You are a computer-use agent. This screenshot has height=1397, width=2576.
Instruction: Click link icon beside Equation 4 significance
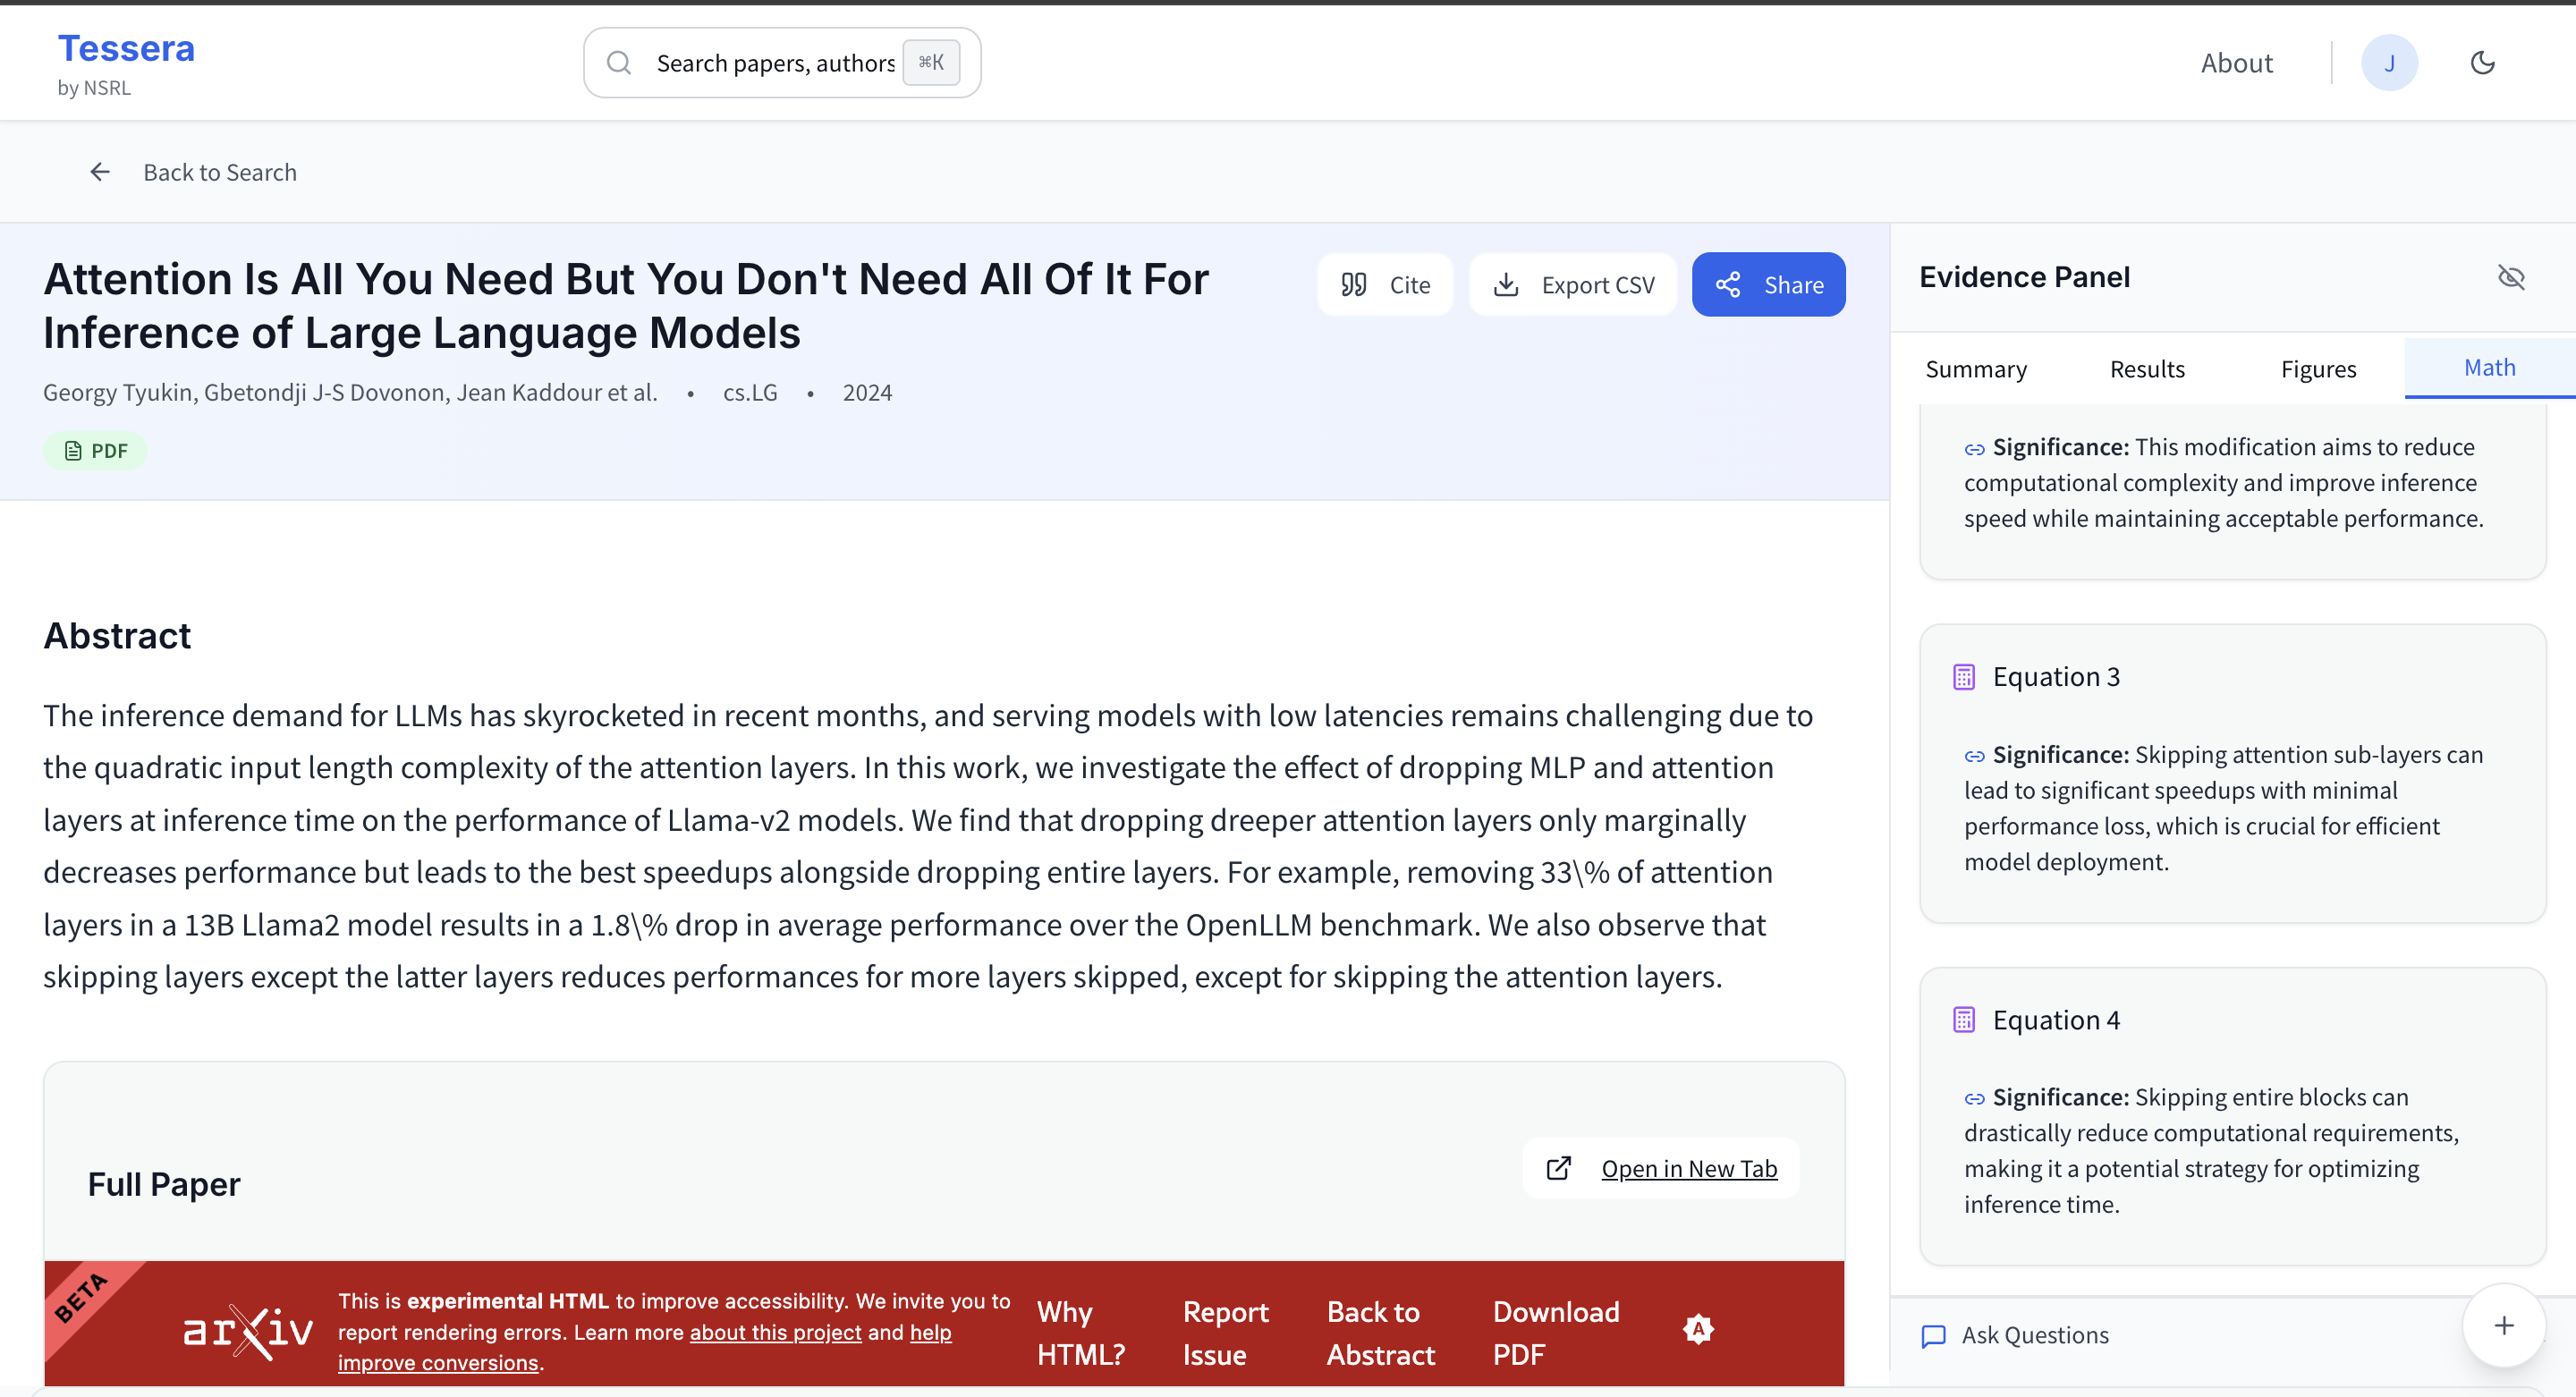pyautogui.click(x=1974, y=1099)
